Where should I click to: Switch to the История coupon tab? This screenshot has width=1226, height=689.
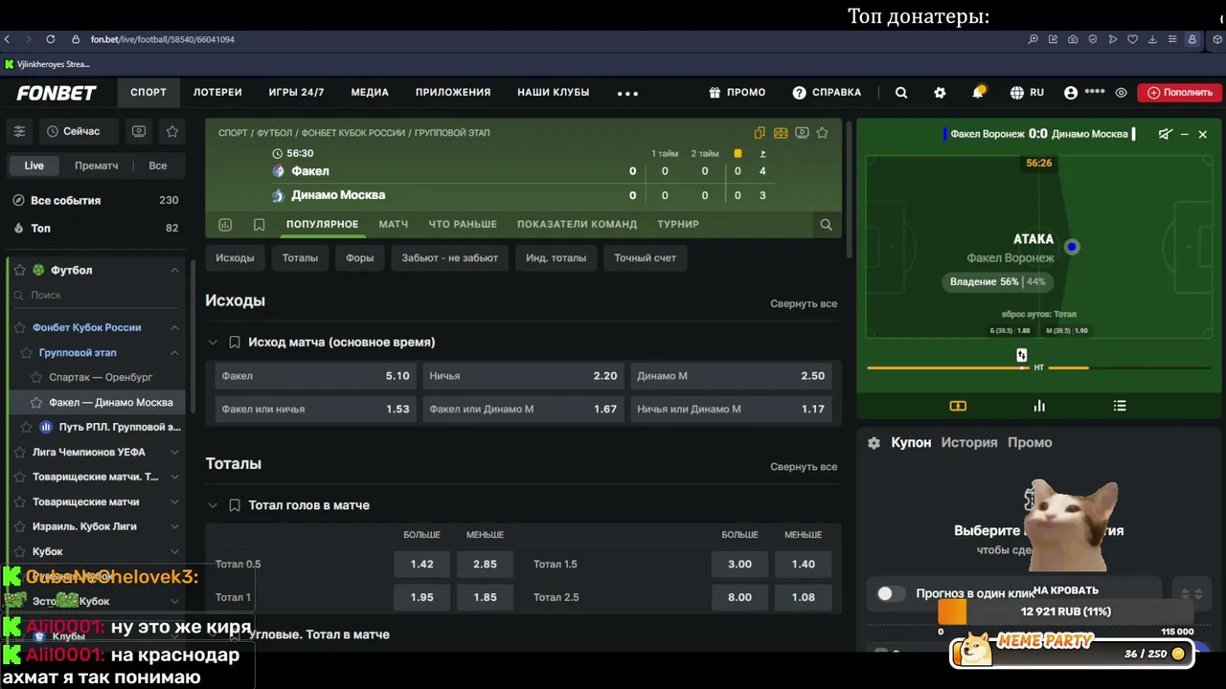[x=969, y=442]
